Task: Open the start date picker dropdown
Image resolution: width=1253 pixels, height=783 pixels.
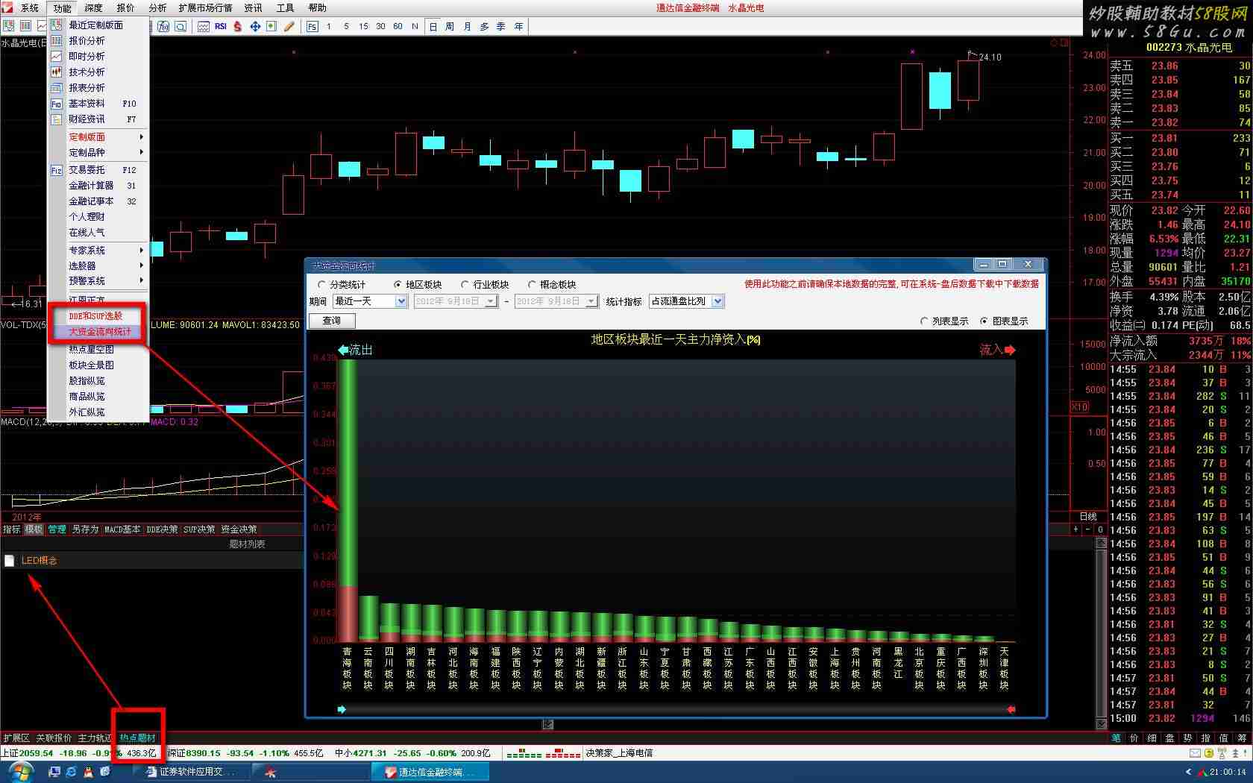Action: coord(491,301)
